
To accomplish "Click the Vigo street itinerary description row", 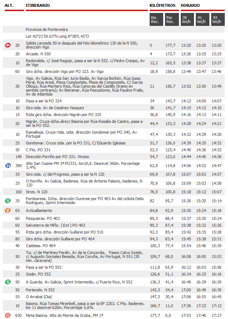I will tap(114, 86).
